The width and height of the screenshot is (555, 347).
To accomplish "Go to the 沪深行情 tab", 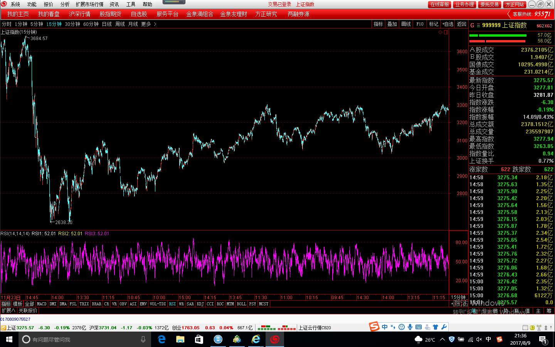I will coord(80,14).
